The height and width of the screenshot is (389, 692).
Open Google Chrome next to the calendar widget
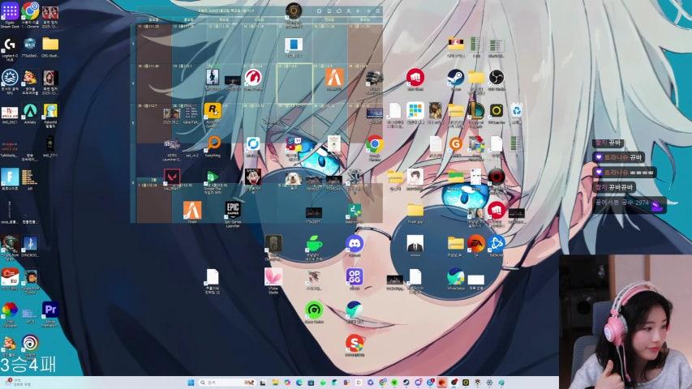pyautogui.click(x=374, y=143)
